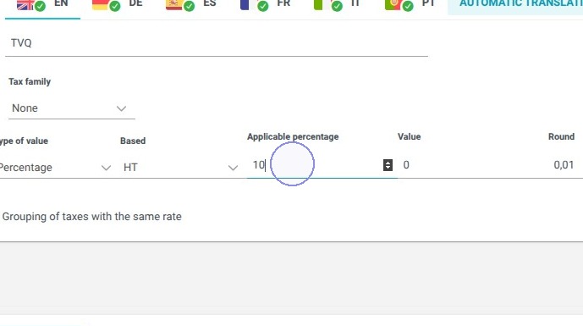This screenshot has height=326, width=583.
Task: Click the green checkmark on the German flag
Action: [115, 6]
